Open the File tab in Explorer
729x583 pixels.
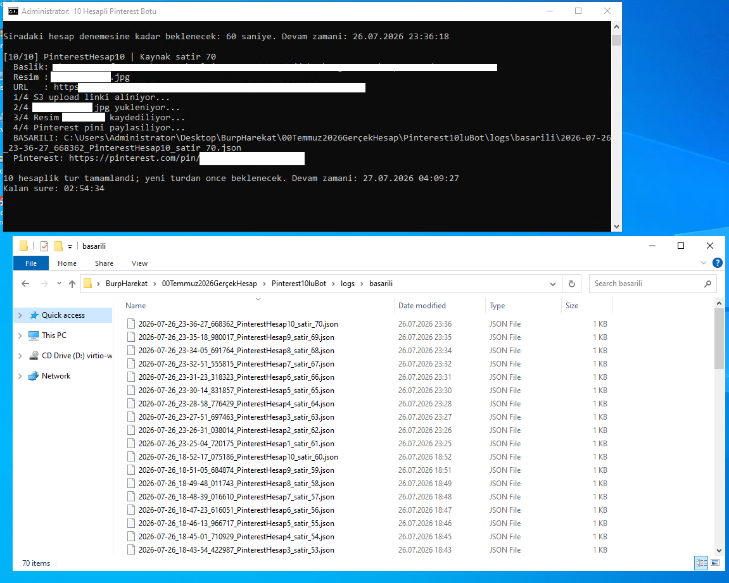[30, 263]
